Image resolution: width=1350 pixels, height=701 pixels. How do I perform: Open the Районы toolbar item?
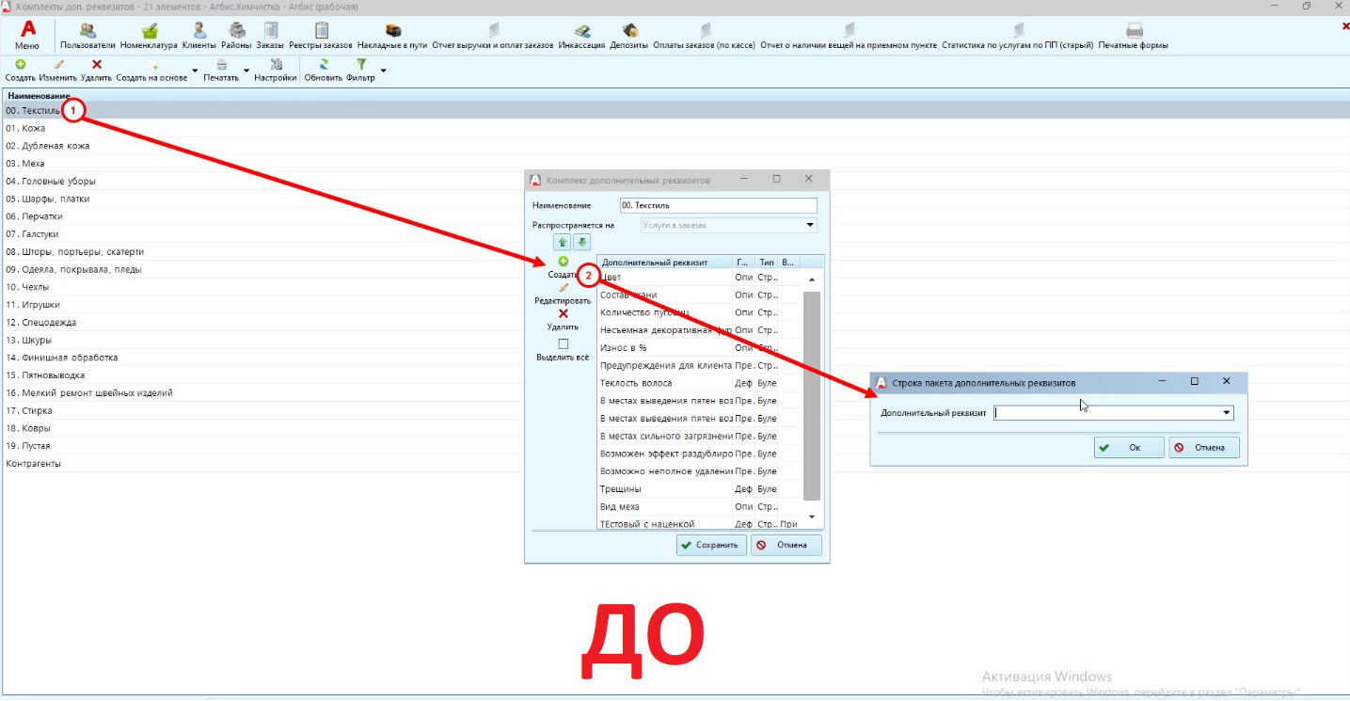[x=237, y=36]
